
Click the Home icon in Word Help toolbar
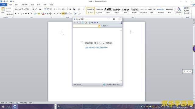tap(86, 22)
